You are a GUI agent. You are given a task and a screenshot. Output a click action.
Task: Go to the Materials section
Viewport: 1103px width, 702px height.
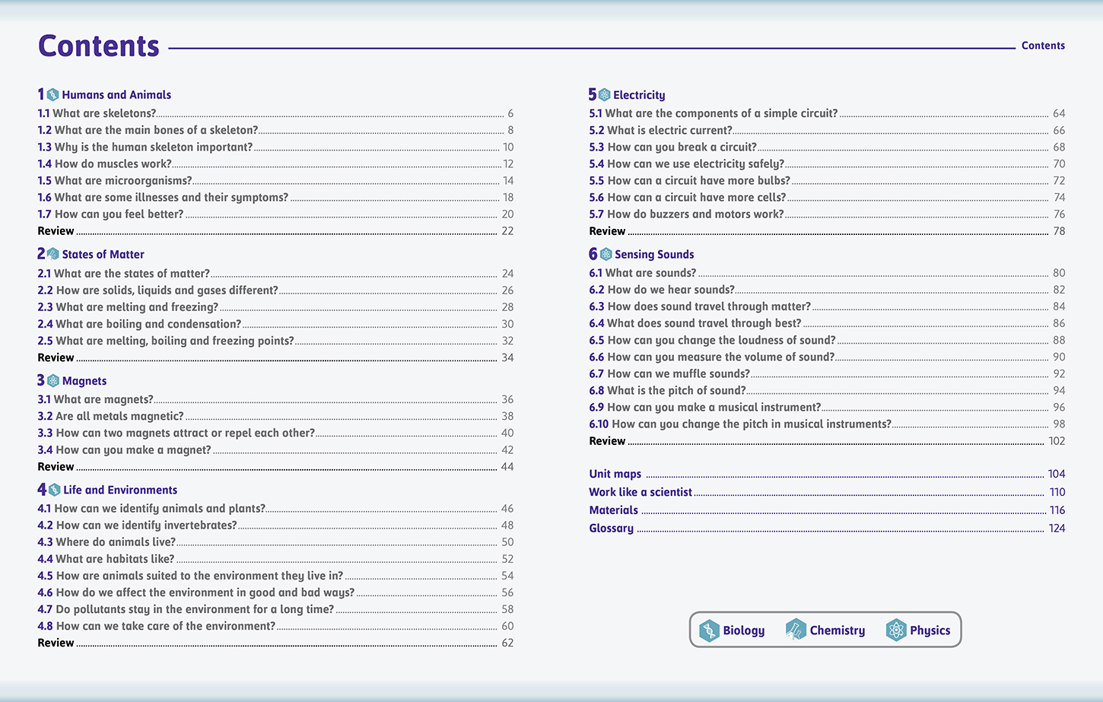pyautogui.click(x=827, y=510)
